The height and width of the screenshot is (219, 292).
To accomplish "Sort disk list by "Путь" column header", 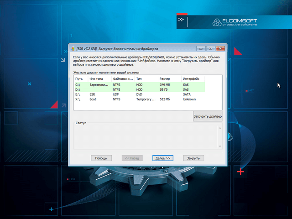I will pos(81,79).
